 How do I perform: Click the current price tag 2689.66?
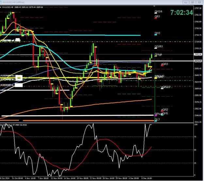point(198,55)
